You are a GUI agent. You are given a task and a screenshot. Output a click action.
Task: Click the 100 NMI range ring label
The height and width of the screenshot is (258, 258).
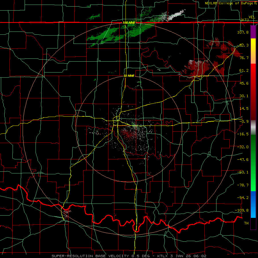pyautogui.click(x=129, y=23)
